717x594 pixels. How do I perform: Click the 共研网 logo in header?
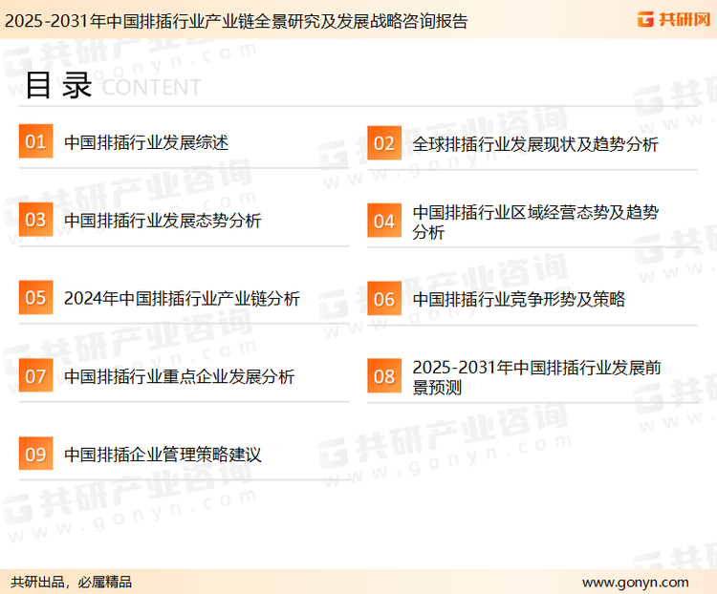tap(674, 19)
